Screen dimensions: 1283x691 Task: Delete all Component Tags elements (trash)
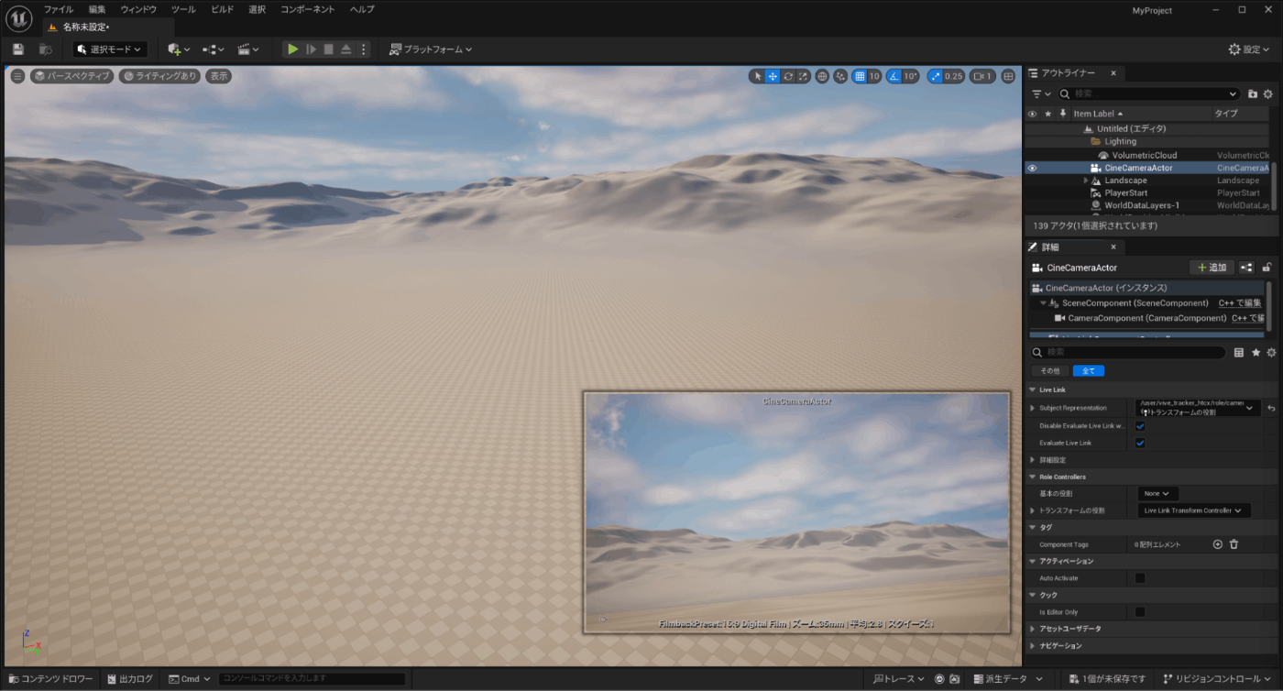click(1234, 544)
